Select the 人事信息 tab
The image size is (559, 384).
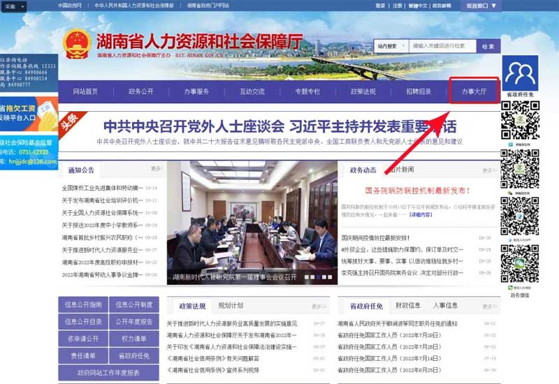point(445,306)
